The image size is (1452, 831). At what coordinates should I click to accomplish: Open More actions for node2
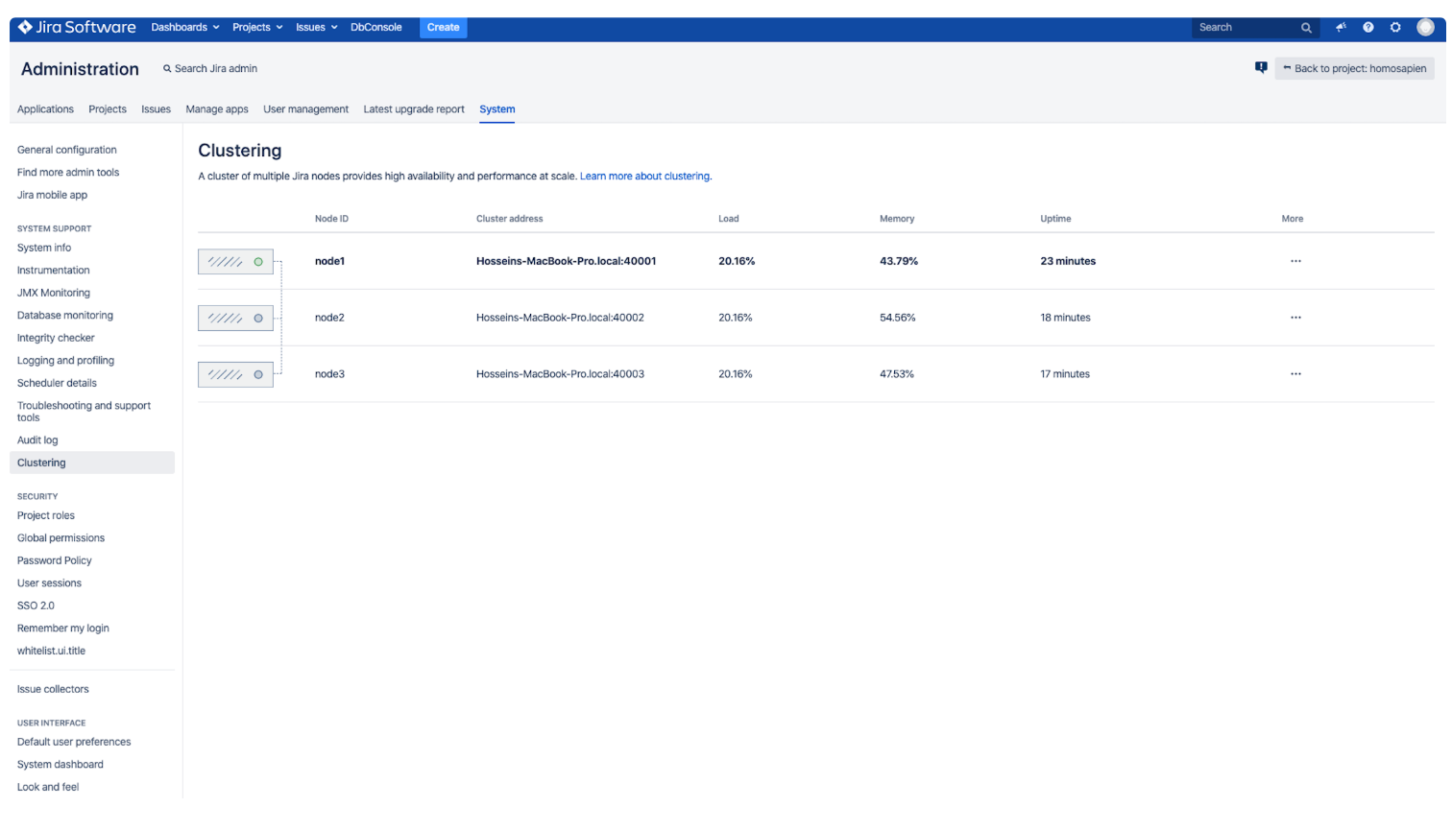[1295, 318]
